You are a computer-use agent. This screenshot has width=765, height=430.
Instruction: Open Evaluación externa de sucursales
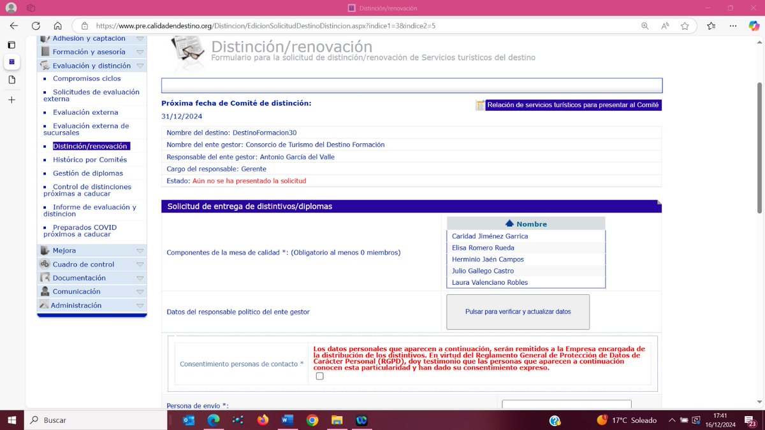86,129
